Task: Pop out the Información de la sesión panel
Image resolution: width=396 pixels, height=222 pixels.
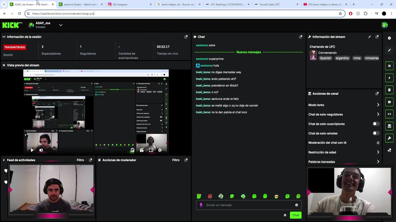Action: tap(186, 37)
